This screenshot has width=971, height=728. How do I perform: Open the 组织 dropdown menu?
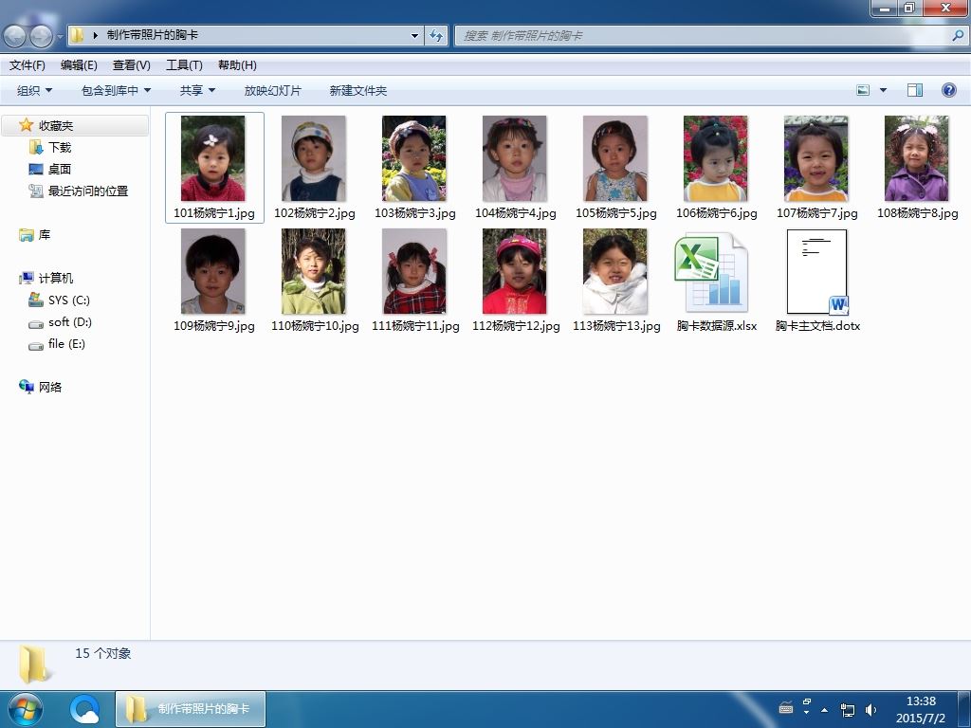pyautogui.click(x=35, y=90)
